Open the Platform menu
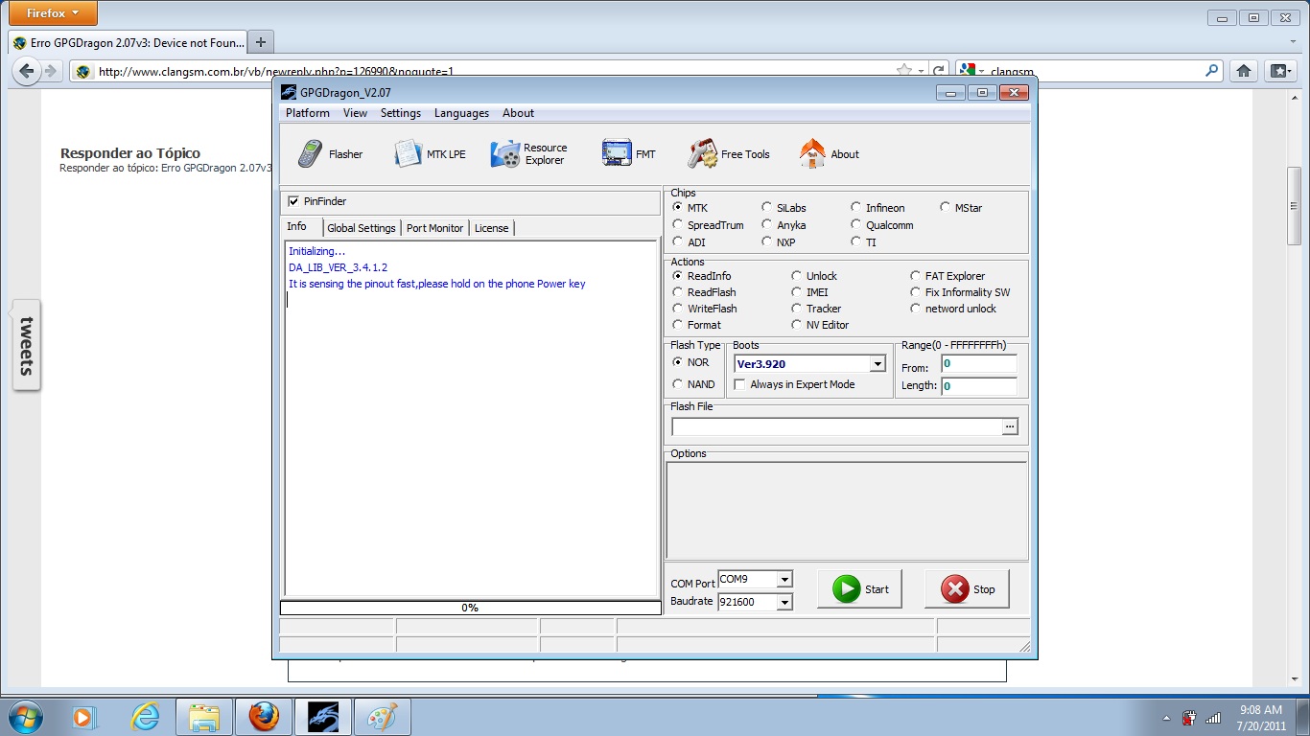Screen dimensions: 1310x736 click(308, 113)
